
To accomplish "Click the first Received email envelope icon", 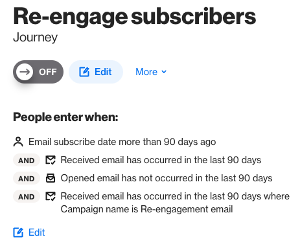I will point(51,160).
